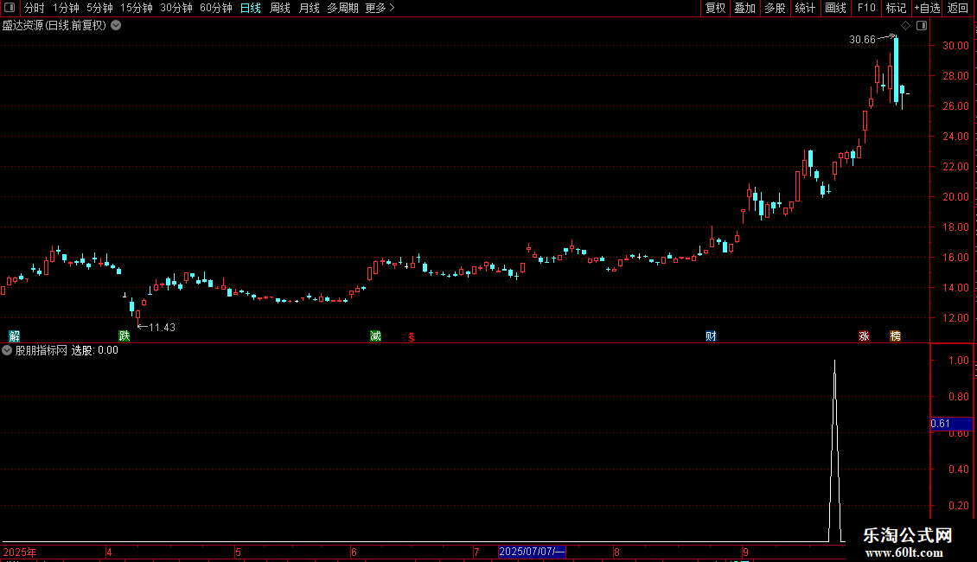Click the 盛达资源(日线.前复权) chart title
Screen dimensions: 977x562
(54, 26)
